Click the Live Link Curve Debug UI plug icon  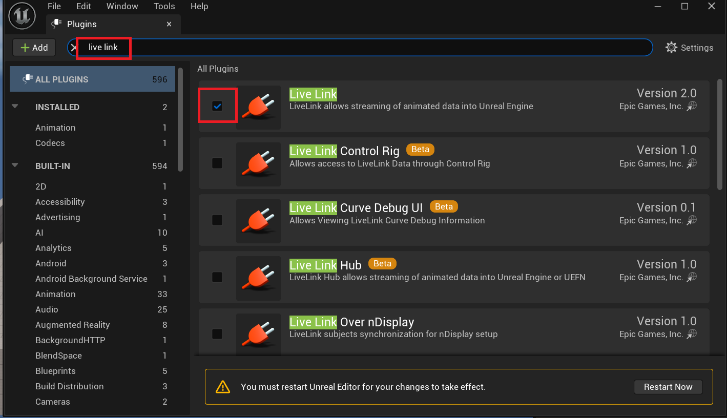pyautogui.click(x=258, y=221)
